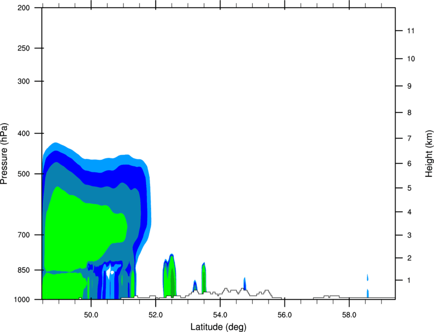Viewport: 434px width, 332px height.
Task: Click the 3 km height label
Action: coord(409,235)
